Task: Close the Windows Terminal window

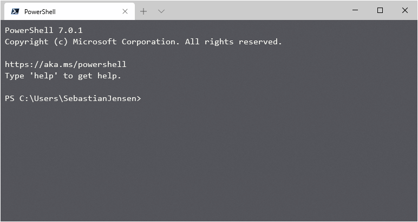Action: click(x=404, y=10)
